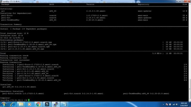Viewport: 191px width, 107px height.
Task: Click the 5.9 MB/s total speed value
Action: pos(157,53)
